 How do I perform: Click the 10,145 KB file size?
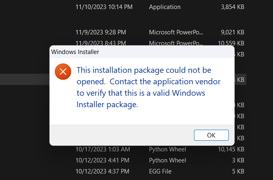(x=231, y=149)
